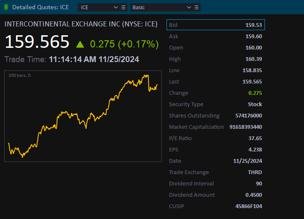Click the green up-arrow change indicator
This screenshot has width=304, height=219.
coord(80,44)
